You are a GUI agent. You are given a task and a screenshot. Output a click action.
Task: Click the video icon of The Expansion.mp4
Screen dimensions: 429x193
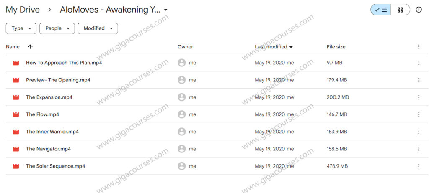[16, 97]
